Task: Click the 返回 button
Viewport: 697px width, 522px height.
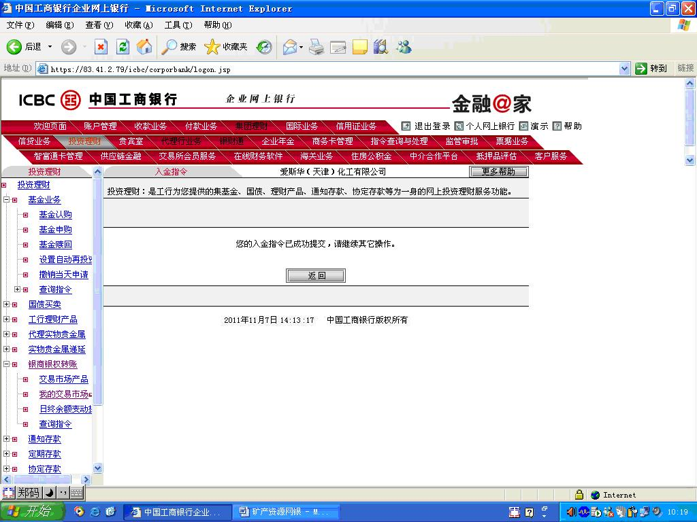Action: pos(316,276)
